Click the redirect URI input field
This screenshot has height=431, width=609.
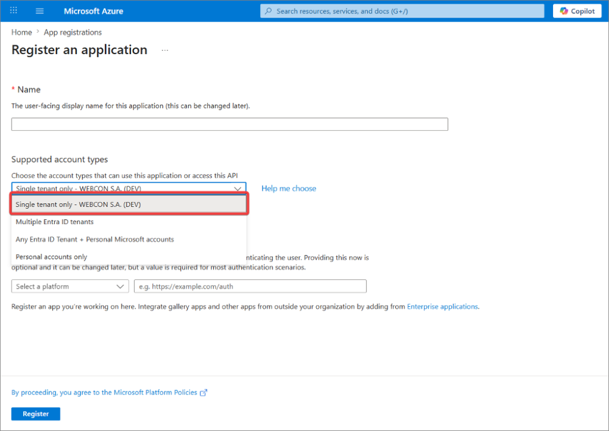tap(250, 286)
